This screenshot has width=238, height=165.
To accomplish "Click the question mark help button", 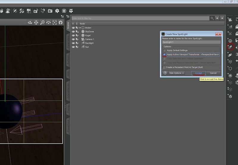I will 165,73.
